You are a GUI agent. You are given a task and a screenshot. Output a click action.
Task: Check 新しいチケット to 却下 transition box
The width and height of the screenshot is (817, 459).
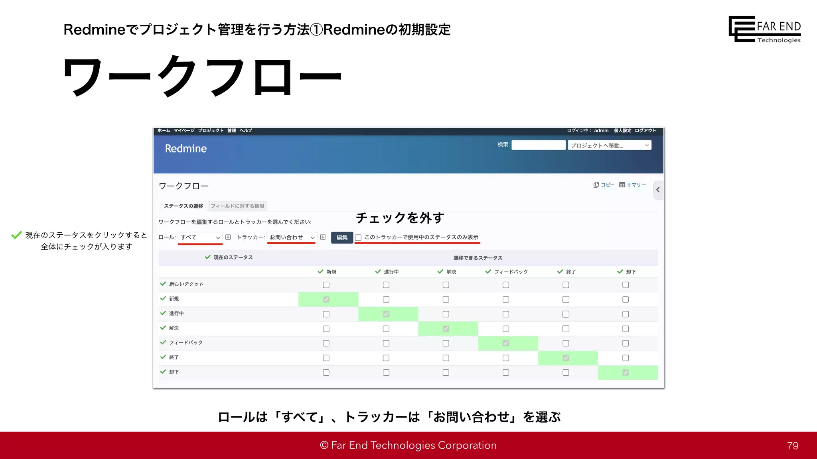click(x=626, y=285)
